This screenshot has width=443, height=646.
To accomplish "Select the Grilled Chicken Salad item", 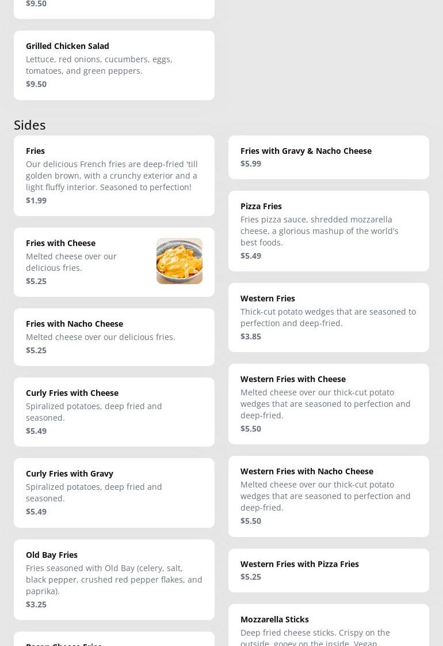I will coord(114,65).
